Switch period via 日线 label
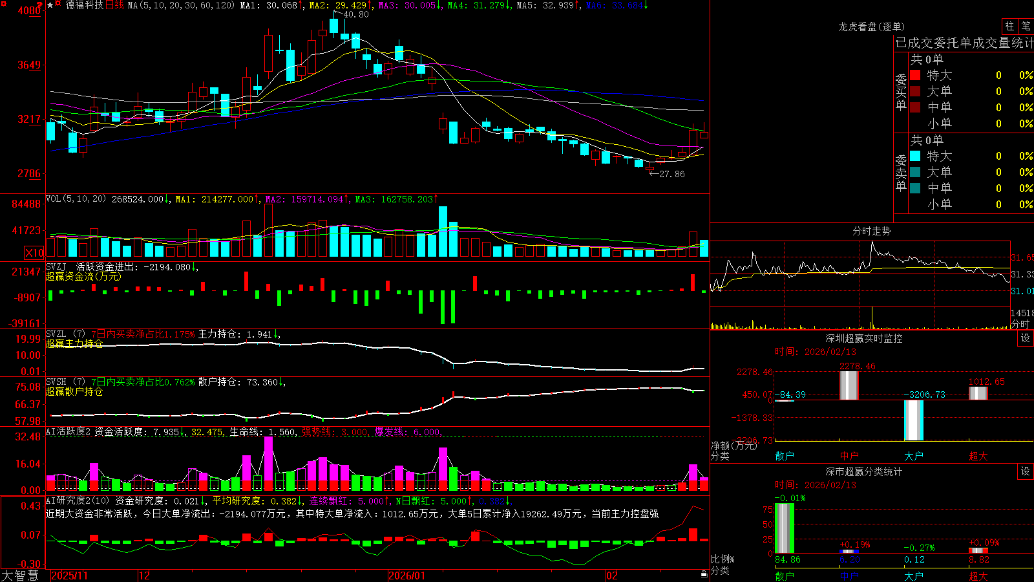 tap(114, 5)
